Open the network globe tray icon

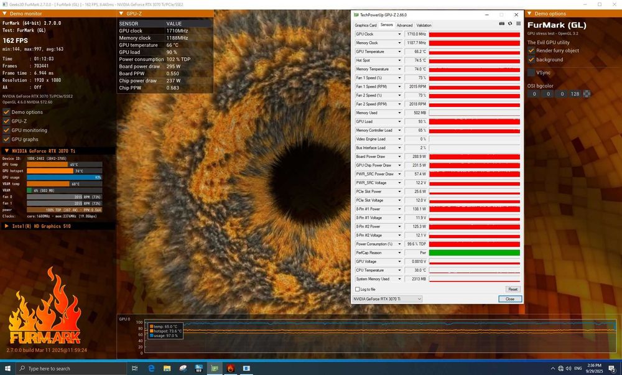(561, 369)
